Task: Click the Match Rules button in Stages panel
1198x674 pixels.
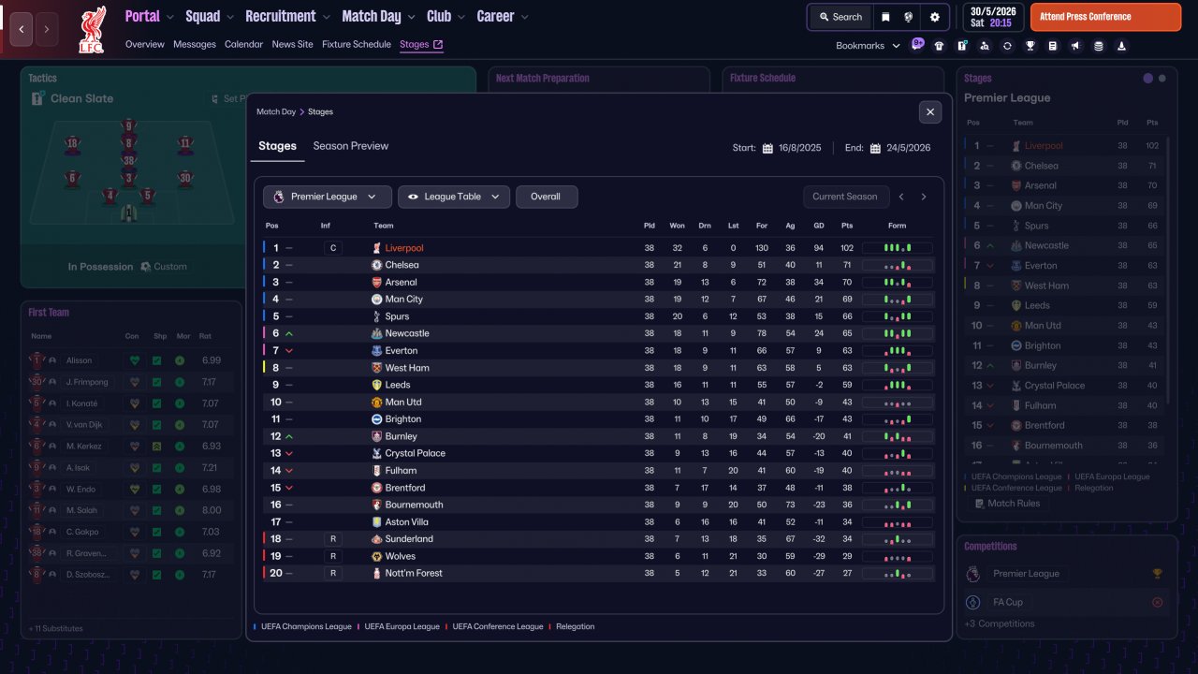Action: 1006,504
